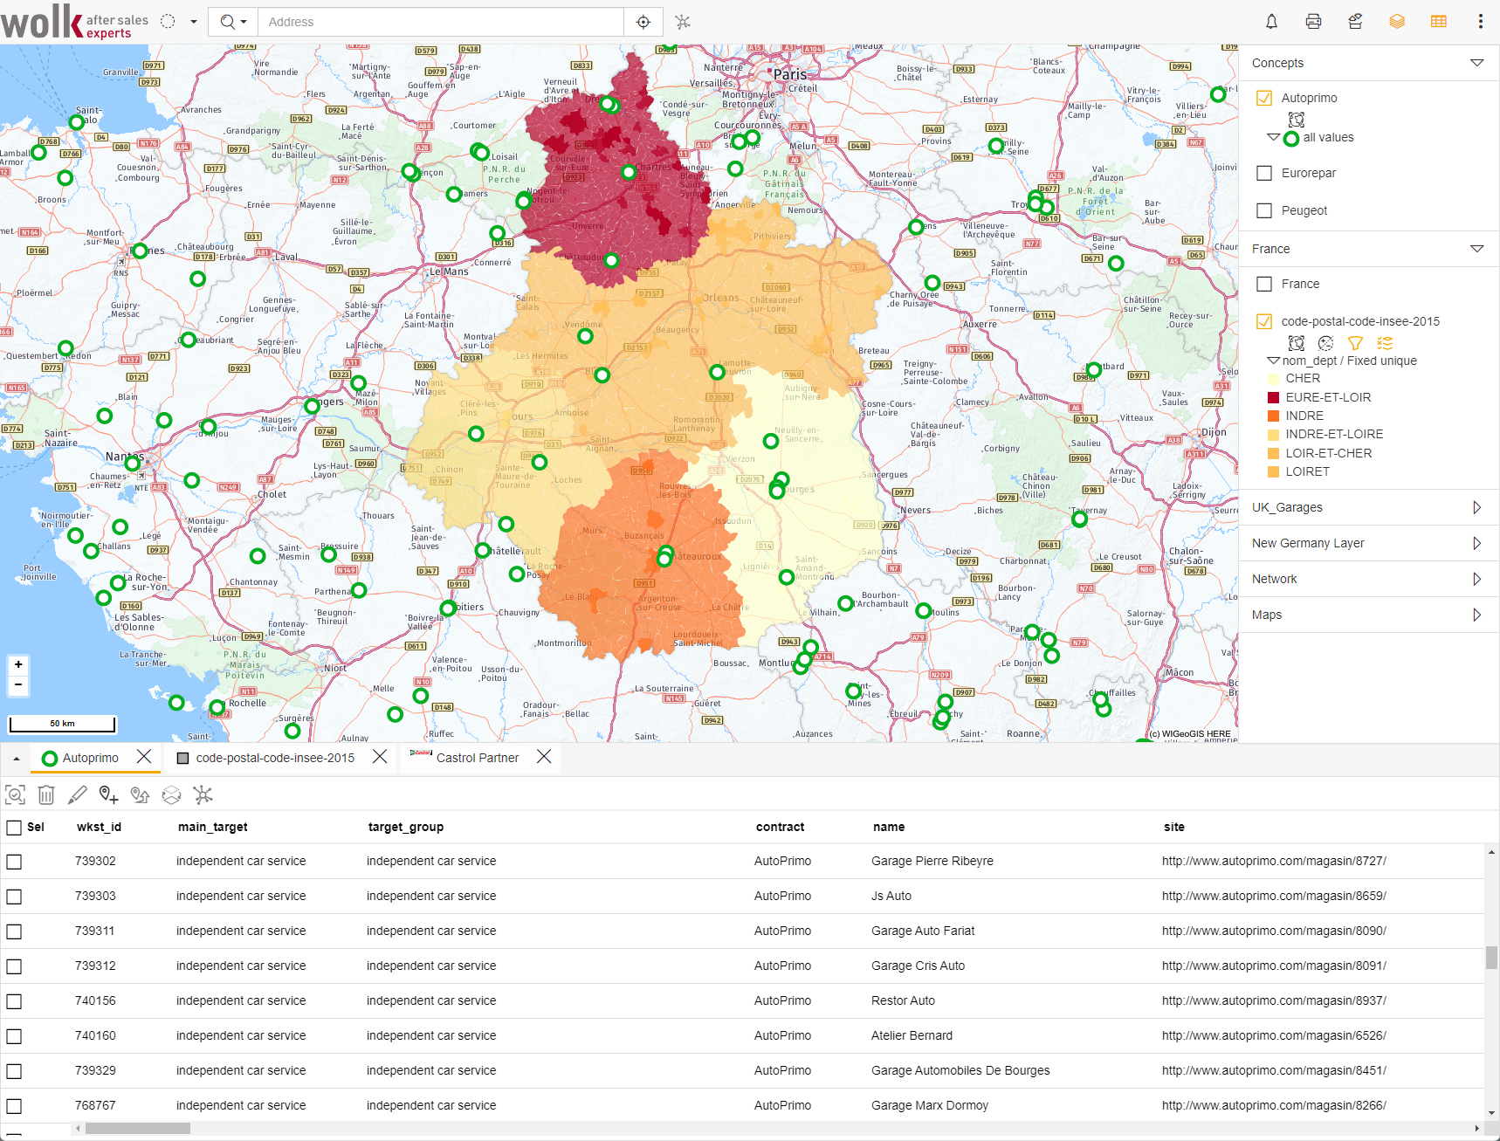
Task: Expand the UK_Garages section
Action: tap(1476, 507)
